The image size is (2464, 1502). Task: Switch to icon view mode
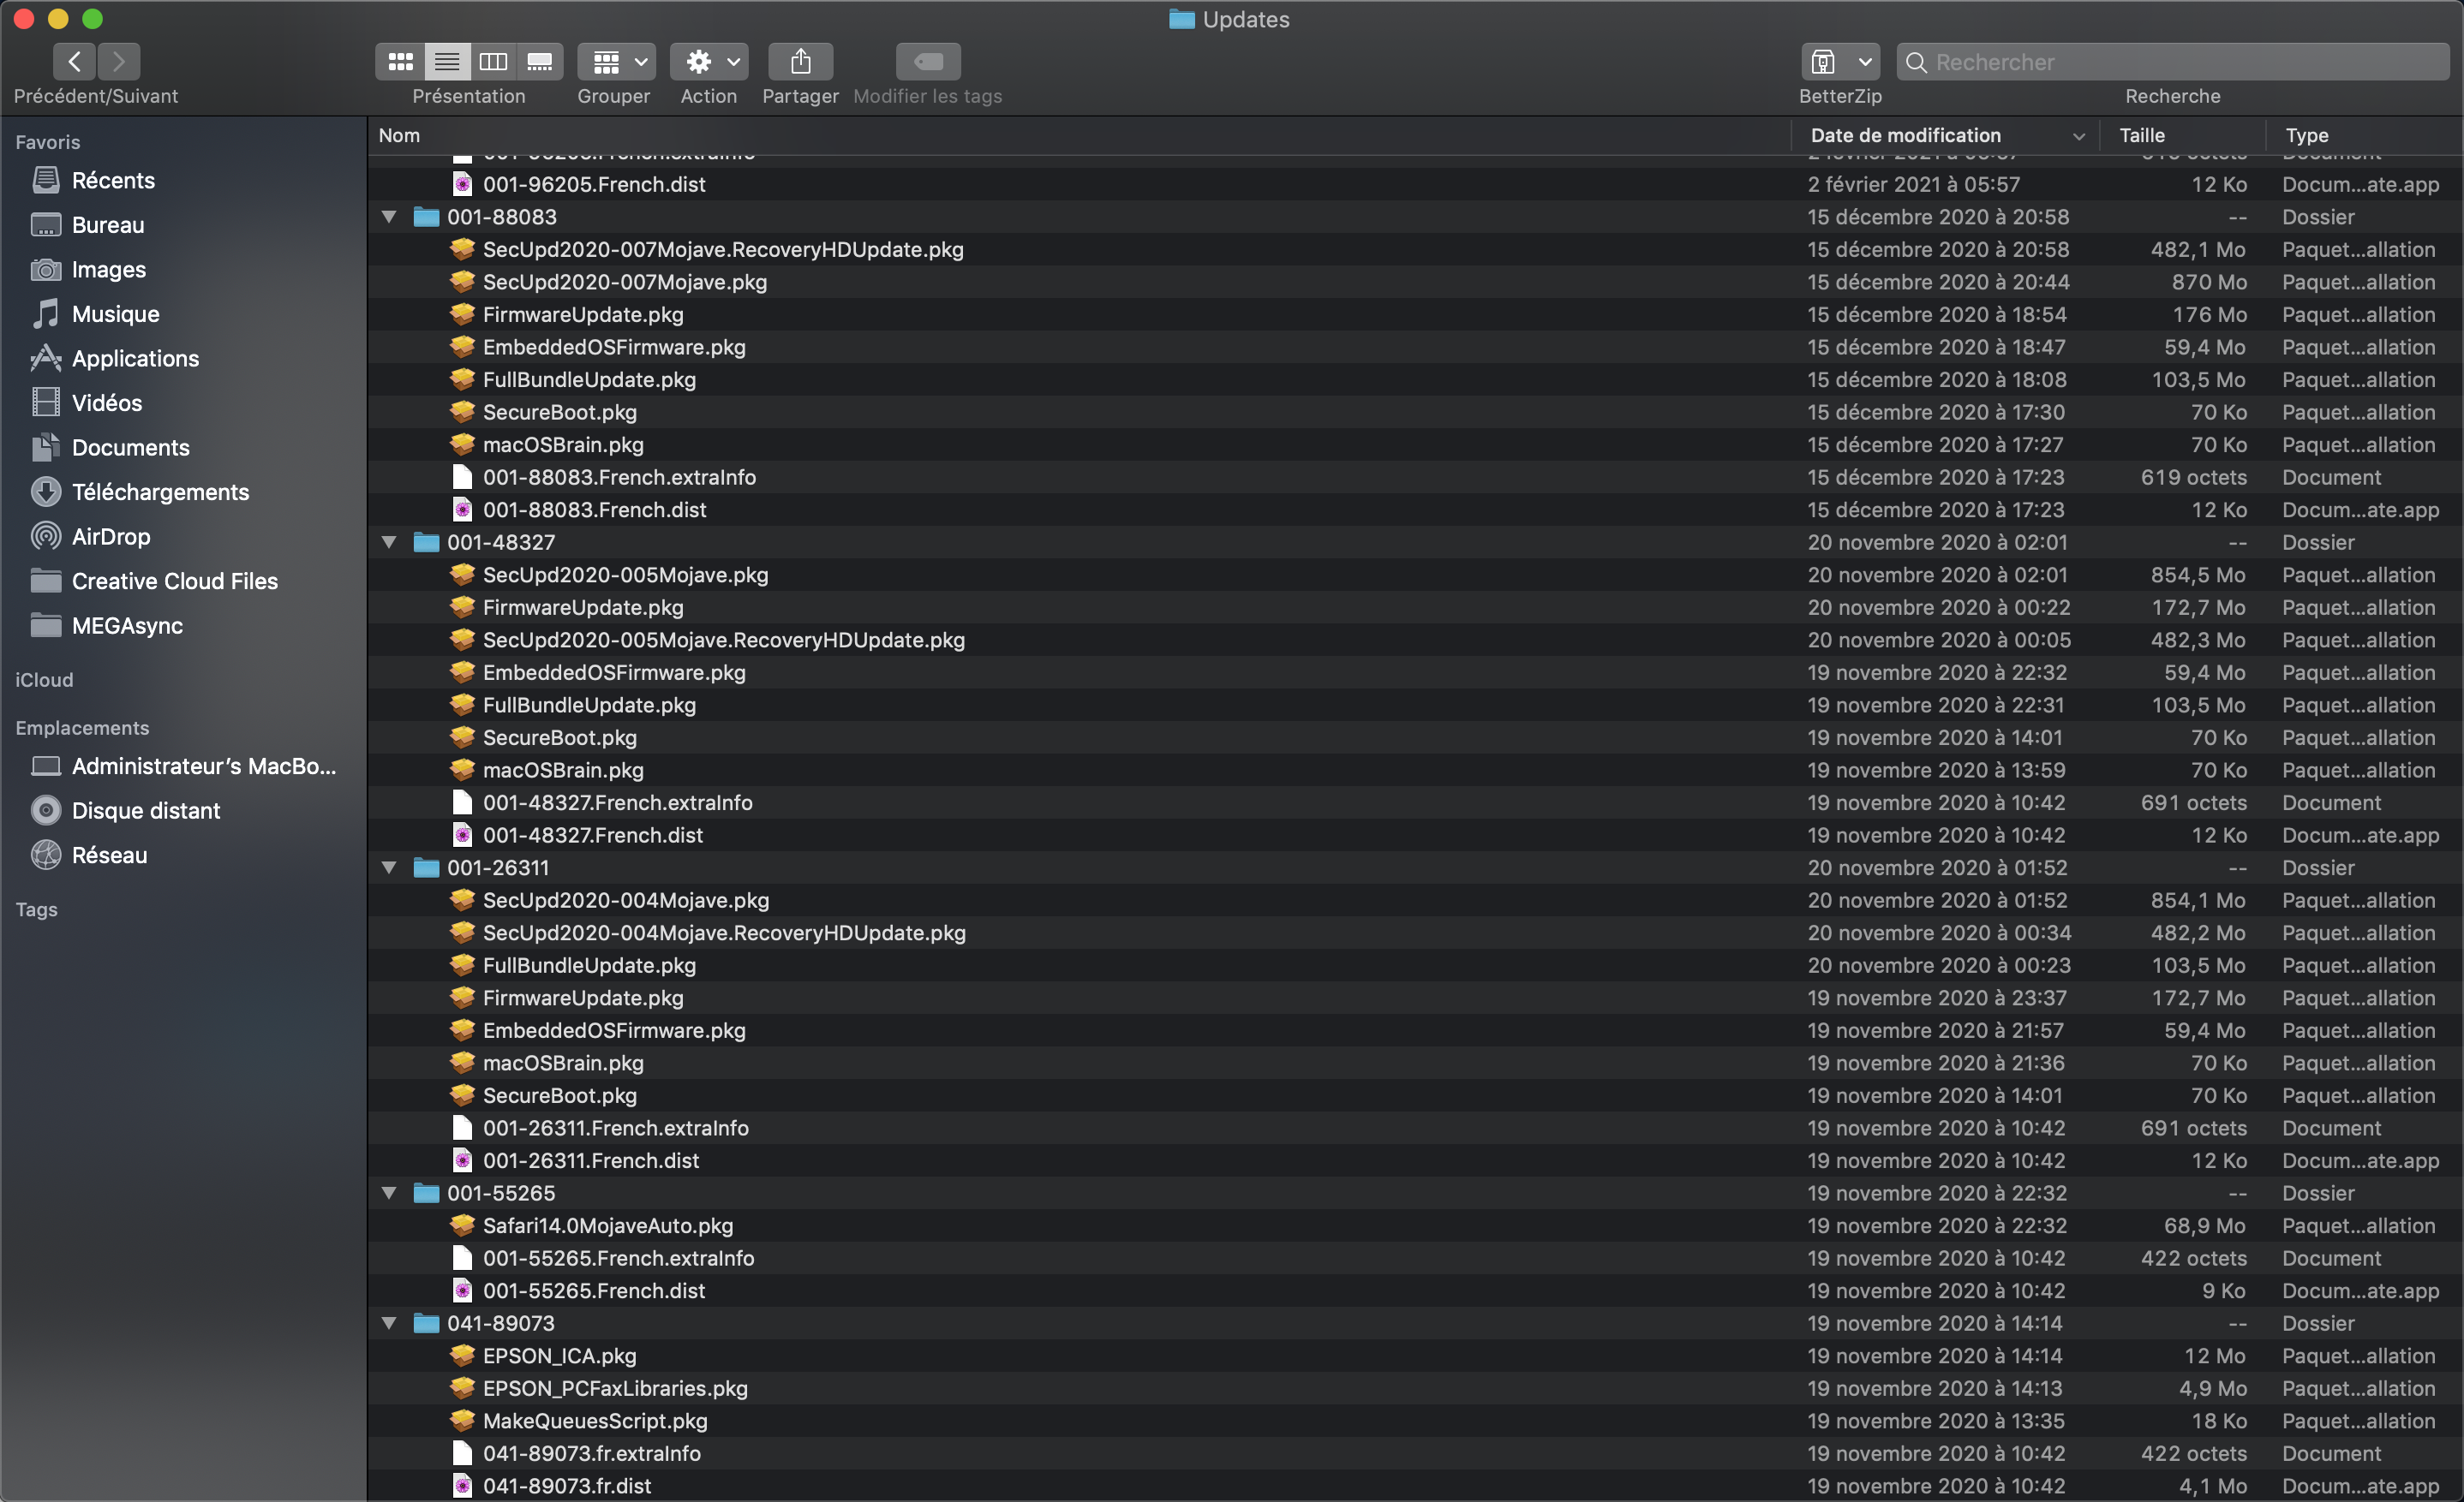click(x=400, y=62)
